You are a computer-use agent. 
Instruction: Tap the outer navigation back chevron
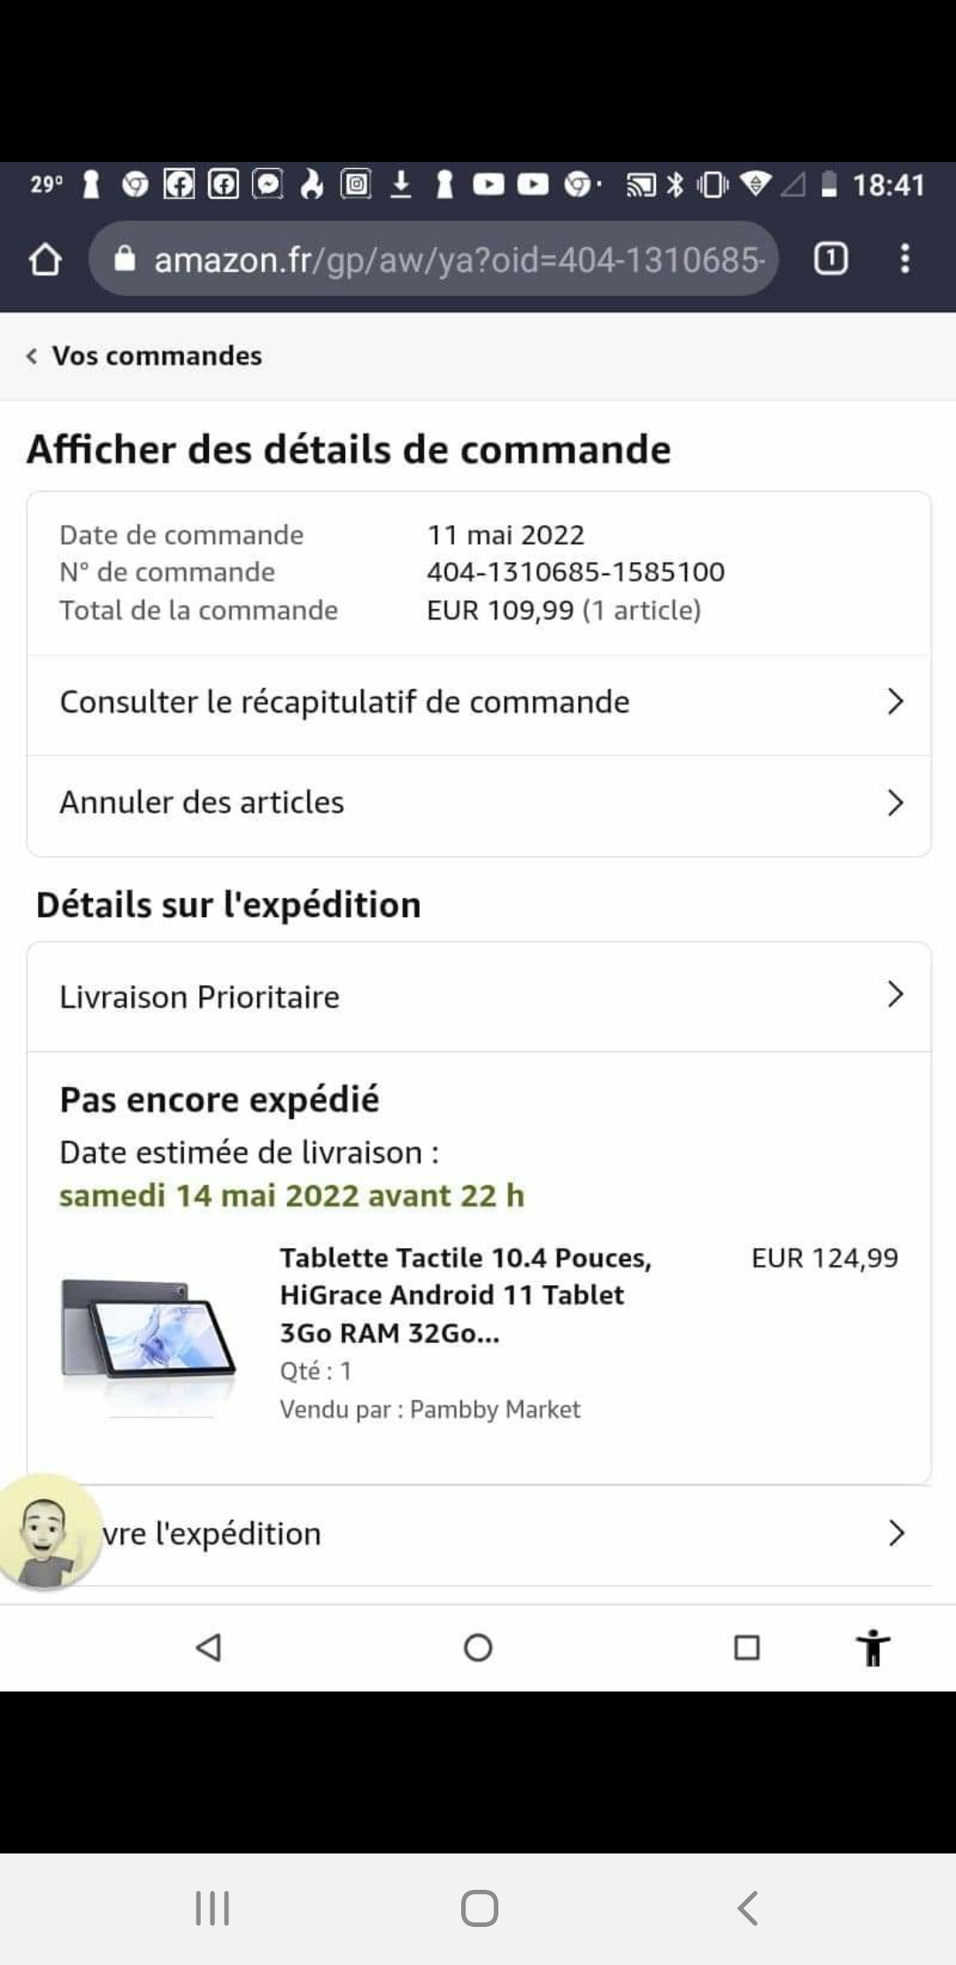tap(748, 1908)
